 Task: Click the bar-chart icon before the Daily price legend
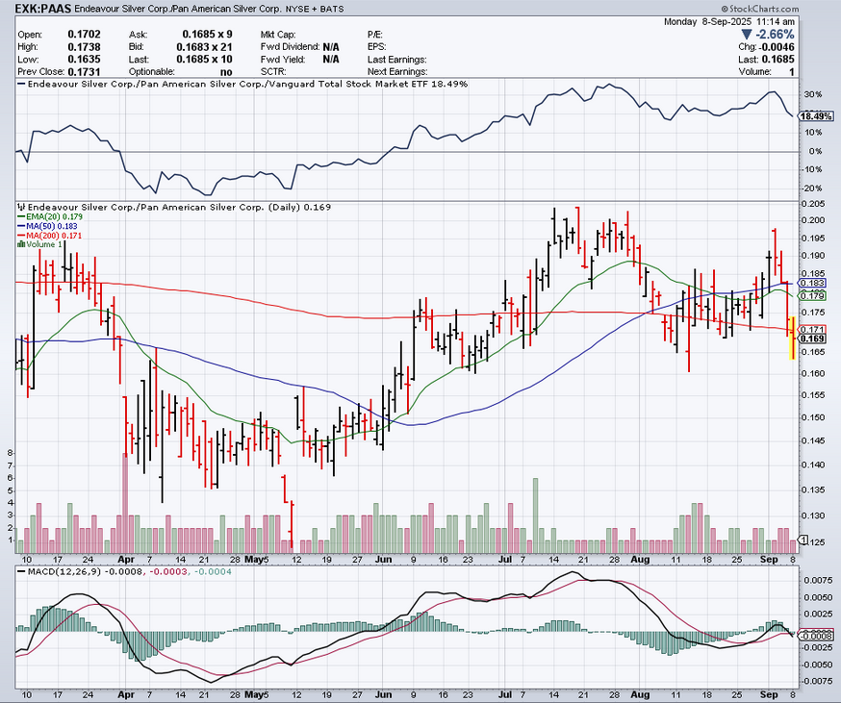(x=21, y=207)
